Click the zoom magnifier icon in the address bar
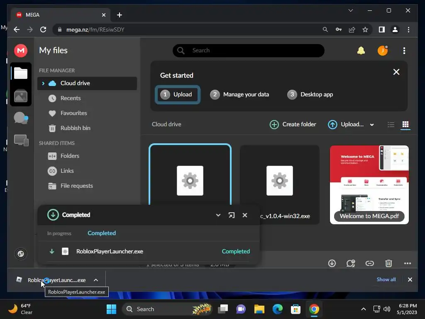425x319 pixels. pos(325,29)
